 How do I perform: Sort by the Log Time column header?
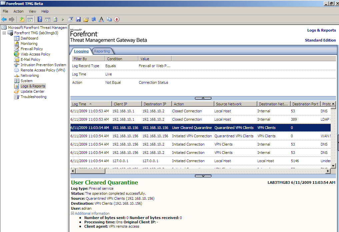[x=91, y=104]
